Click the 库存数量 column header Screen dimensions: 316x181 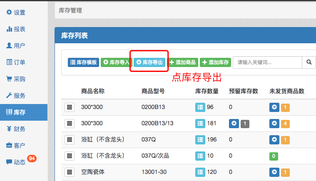(207, 91)
